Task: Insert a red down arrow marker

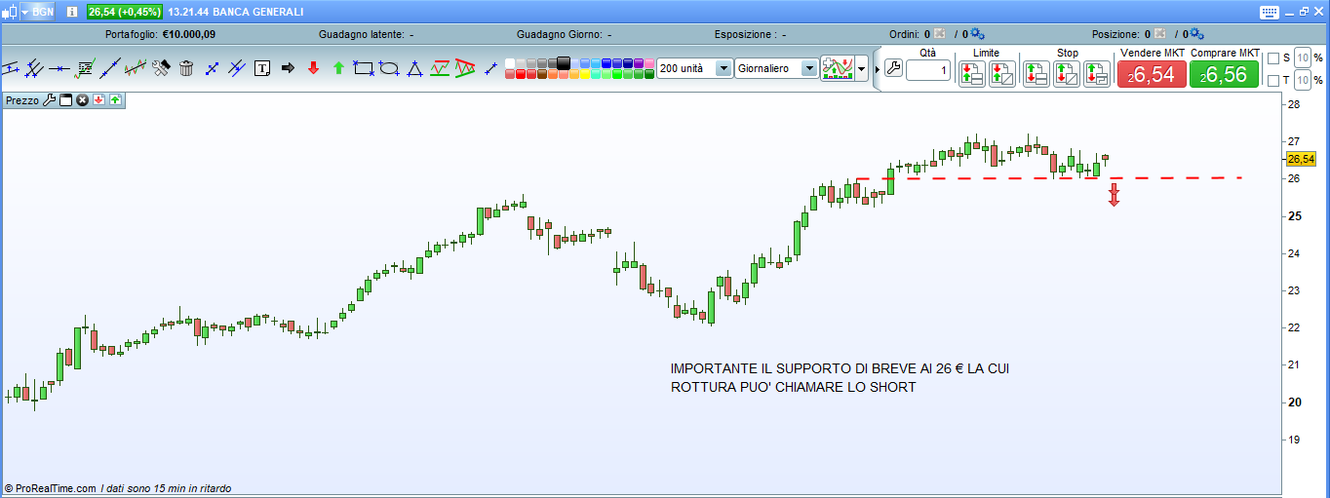Action: point(313,68)
